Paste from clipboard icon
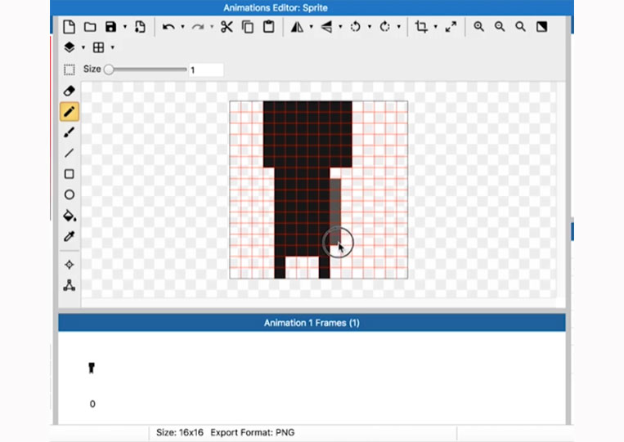Viewport: 624px width, 442px height. 268,27
